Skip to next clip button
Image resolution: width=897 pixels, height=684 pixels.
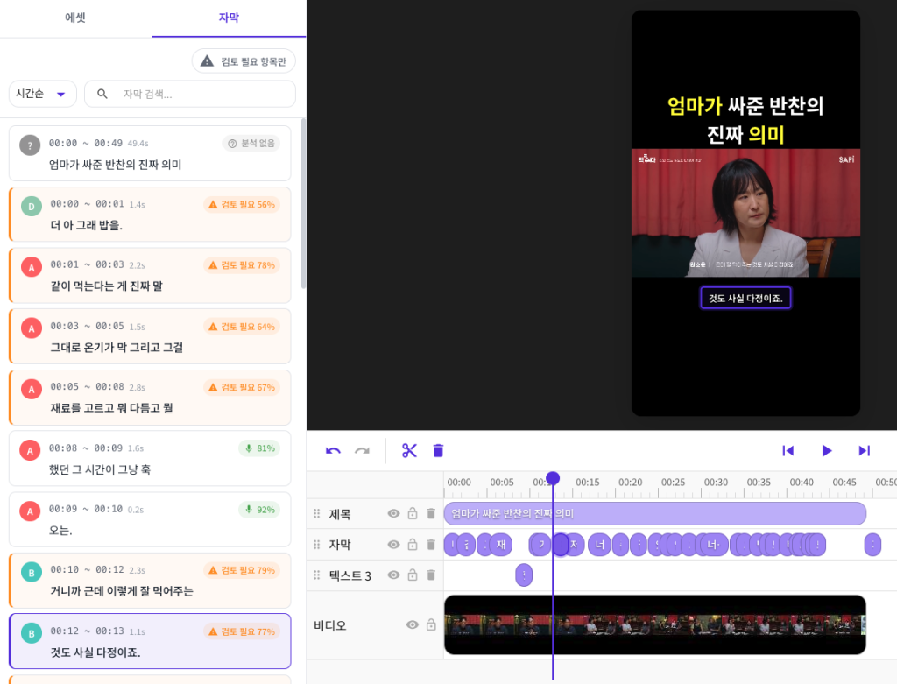864,450
